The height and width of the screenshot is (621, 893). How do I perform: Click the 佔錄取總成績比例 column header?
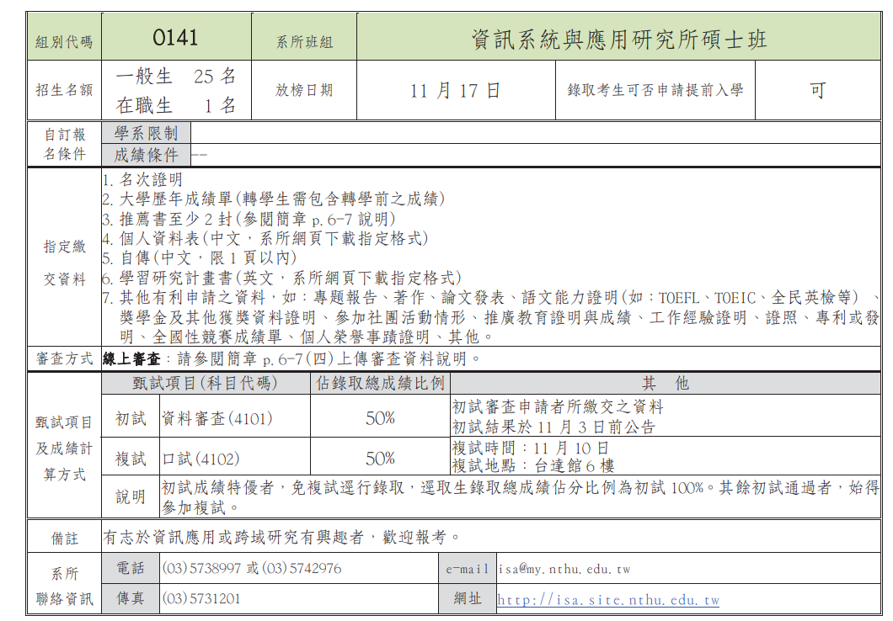(380, 384)
